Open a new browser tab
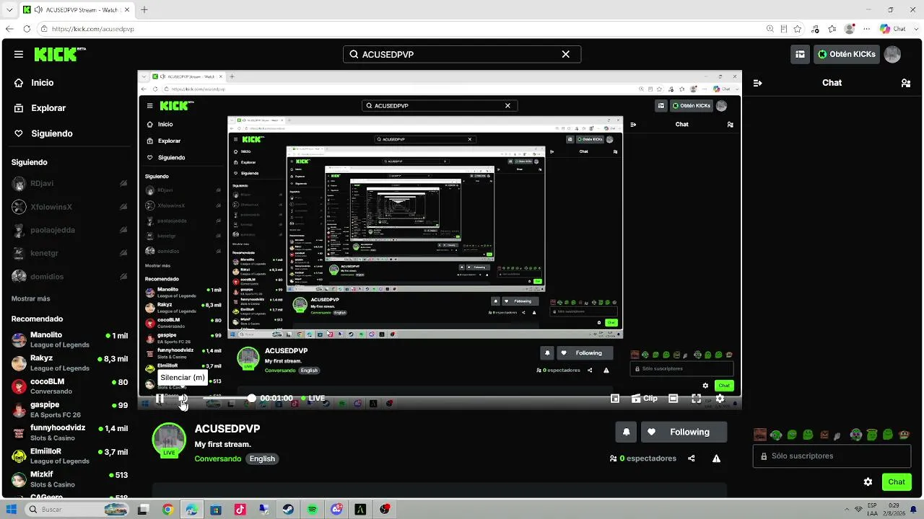The width and height of the screenshot is (924, 519). coord(144,10)
